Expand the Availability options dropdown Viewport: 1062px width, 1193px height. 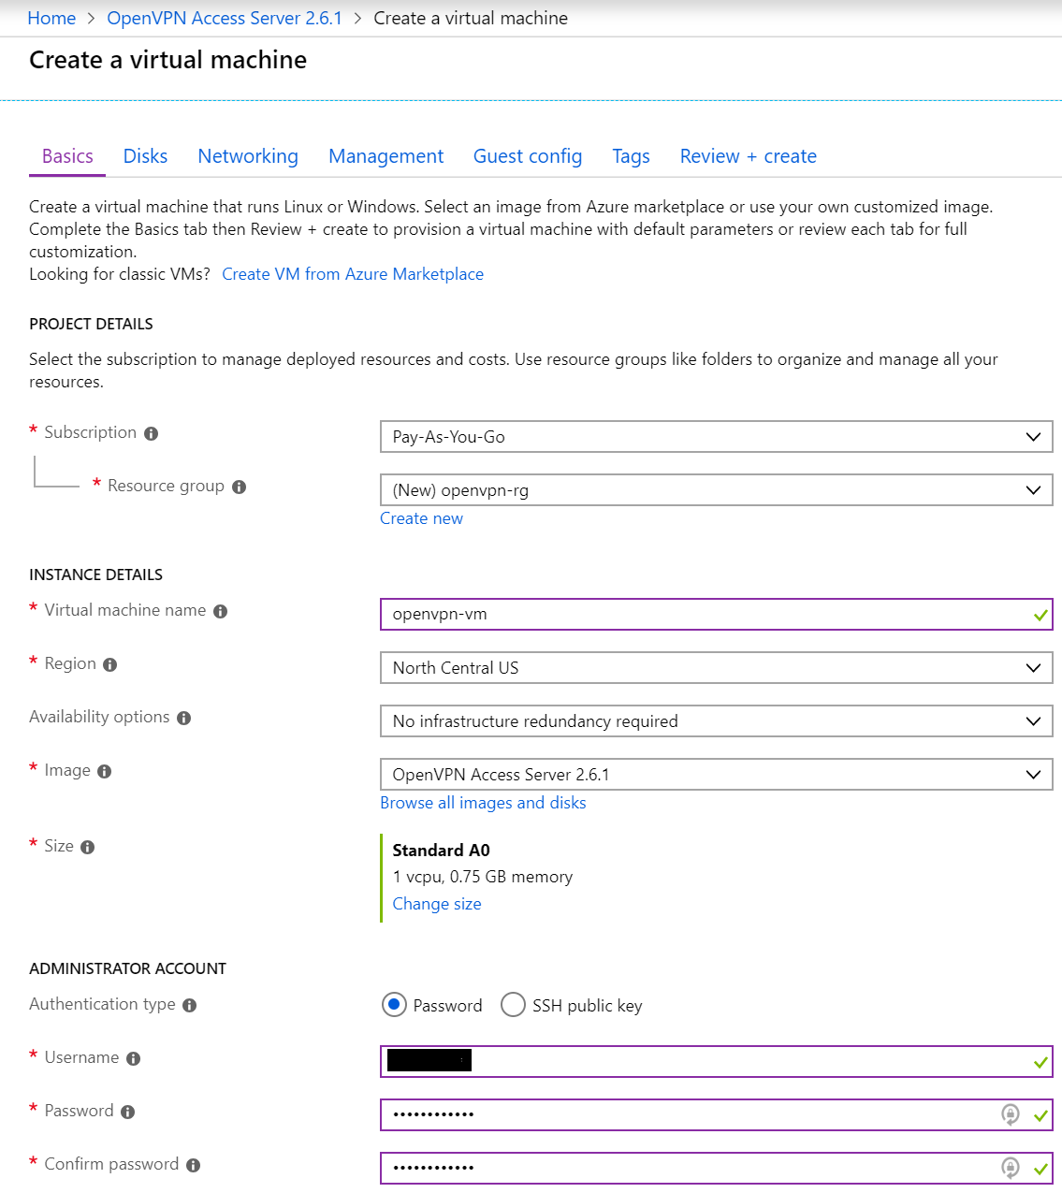point(717,721)
